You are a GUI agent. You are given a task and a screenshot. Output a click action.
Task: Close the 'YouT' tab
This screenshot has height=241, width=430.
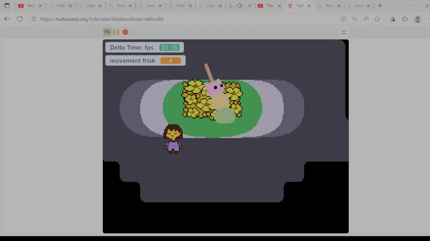pyautogui.click(x=40, y=5)
